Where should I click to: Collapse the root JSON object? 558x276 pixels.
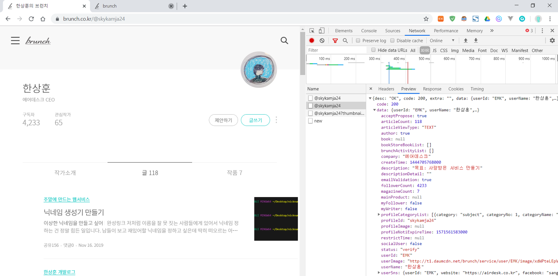click(x=370, y=99)
